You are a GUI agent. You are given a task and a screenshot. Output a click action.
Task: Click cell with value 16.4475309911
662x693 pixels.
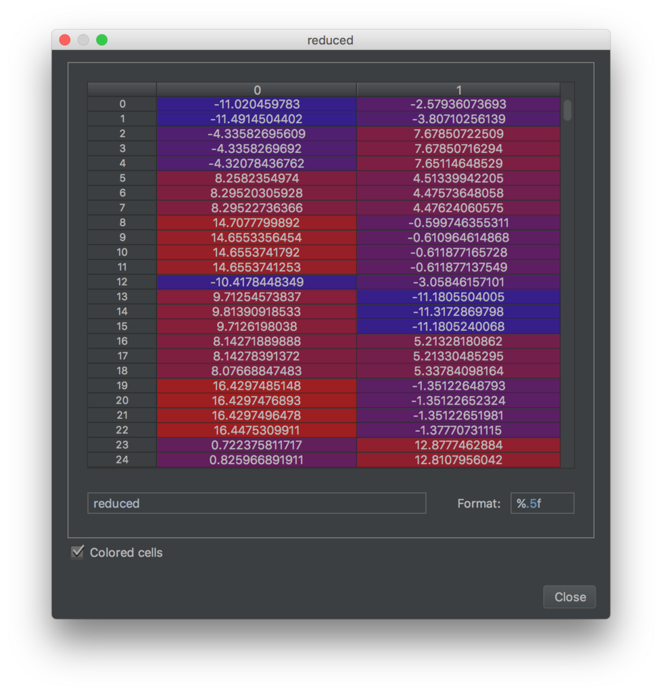pos(256,430)
